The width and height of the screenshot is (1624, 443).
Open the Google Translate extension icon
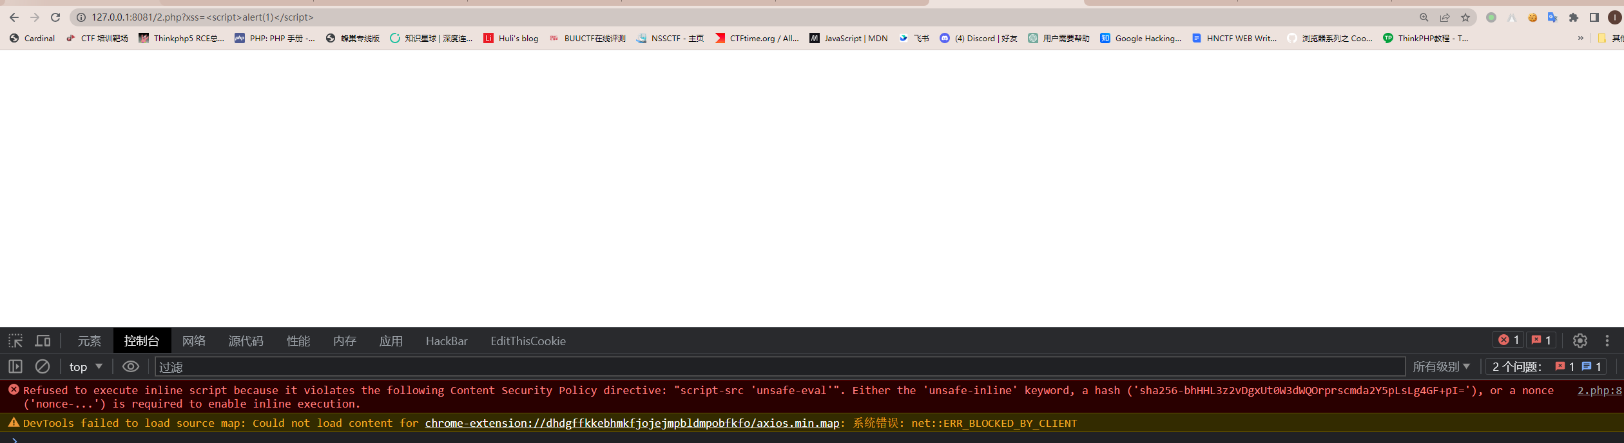[x=1553, y=17]
